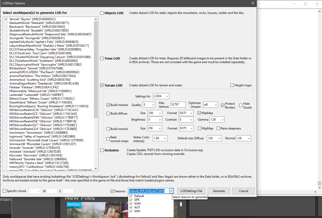This screenshot has width=322, height=218.
Task: Open the Contrast dropdown
Action: (x=186, y=120)
